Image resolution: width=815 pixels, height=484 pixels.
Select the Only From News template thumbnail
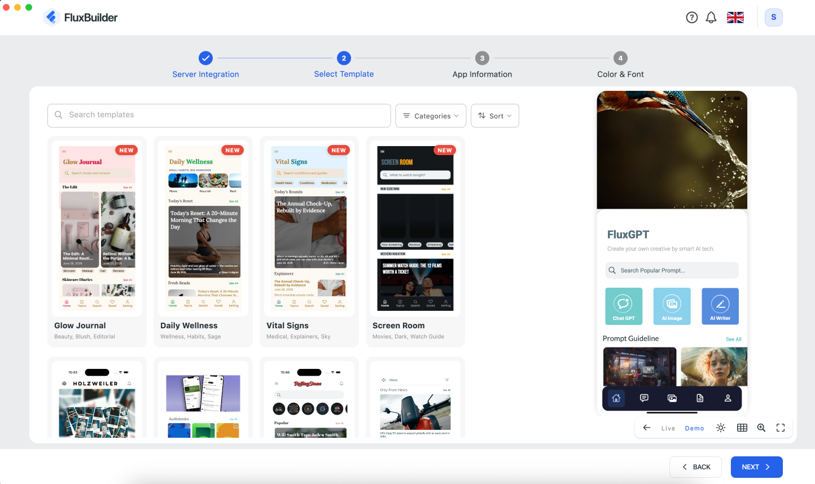[415, 399]
